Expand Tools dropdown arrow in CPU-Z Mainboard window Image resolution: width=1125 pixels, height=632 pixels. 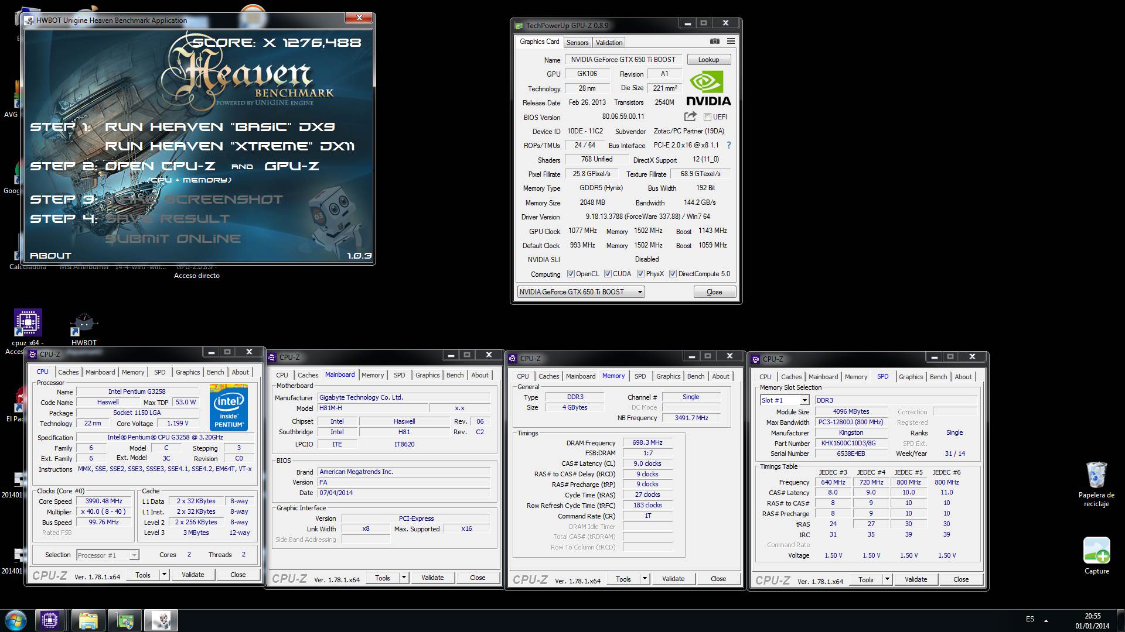coord(404,578)
